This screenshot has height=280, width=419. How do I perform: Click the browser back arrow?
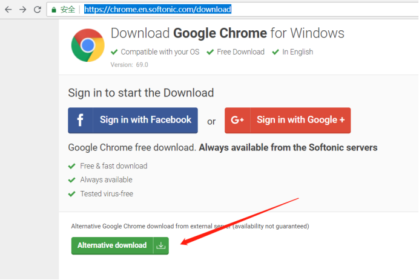(x=8, y=10)
